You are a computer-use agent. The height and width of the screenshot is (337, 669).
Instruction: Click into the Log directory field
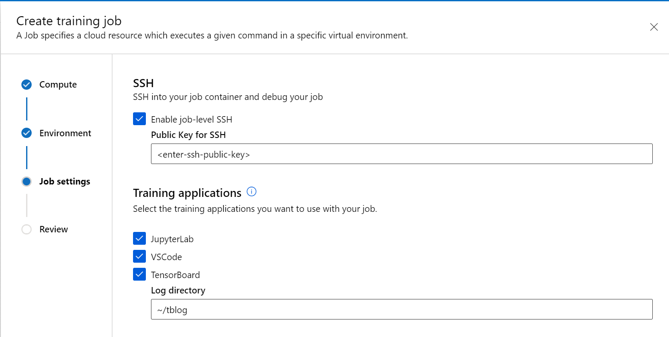401,310
